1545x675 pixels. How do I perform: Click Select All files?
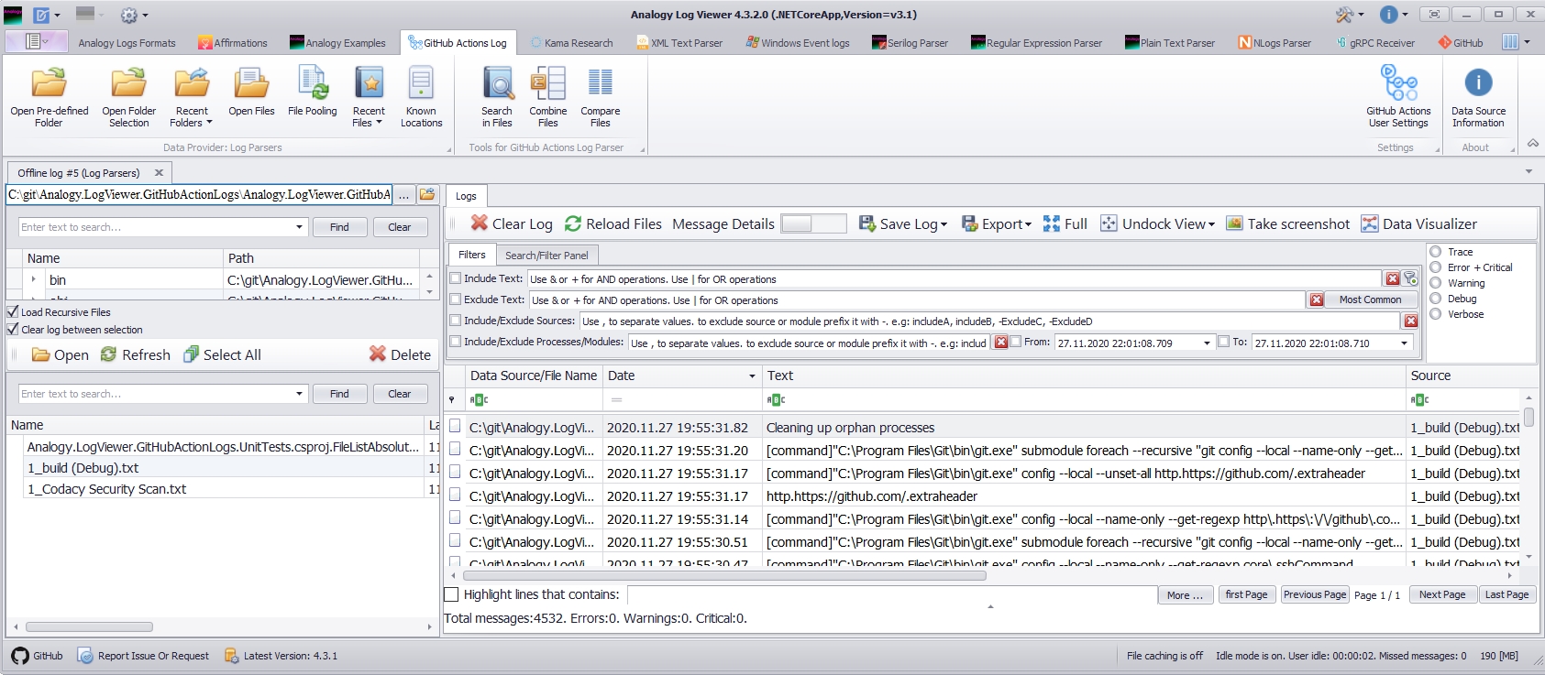[x=222, y=354]
